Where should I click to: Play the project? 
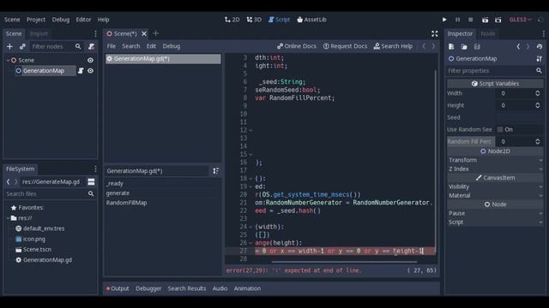coord(444,20)
